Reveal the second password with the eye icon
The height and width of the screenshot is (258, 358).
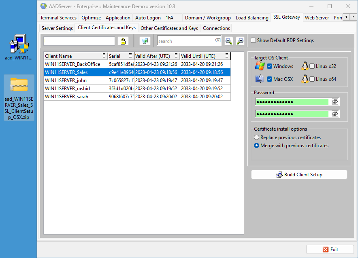point(335,114)
